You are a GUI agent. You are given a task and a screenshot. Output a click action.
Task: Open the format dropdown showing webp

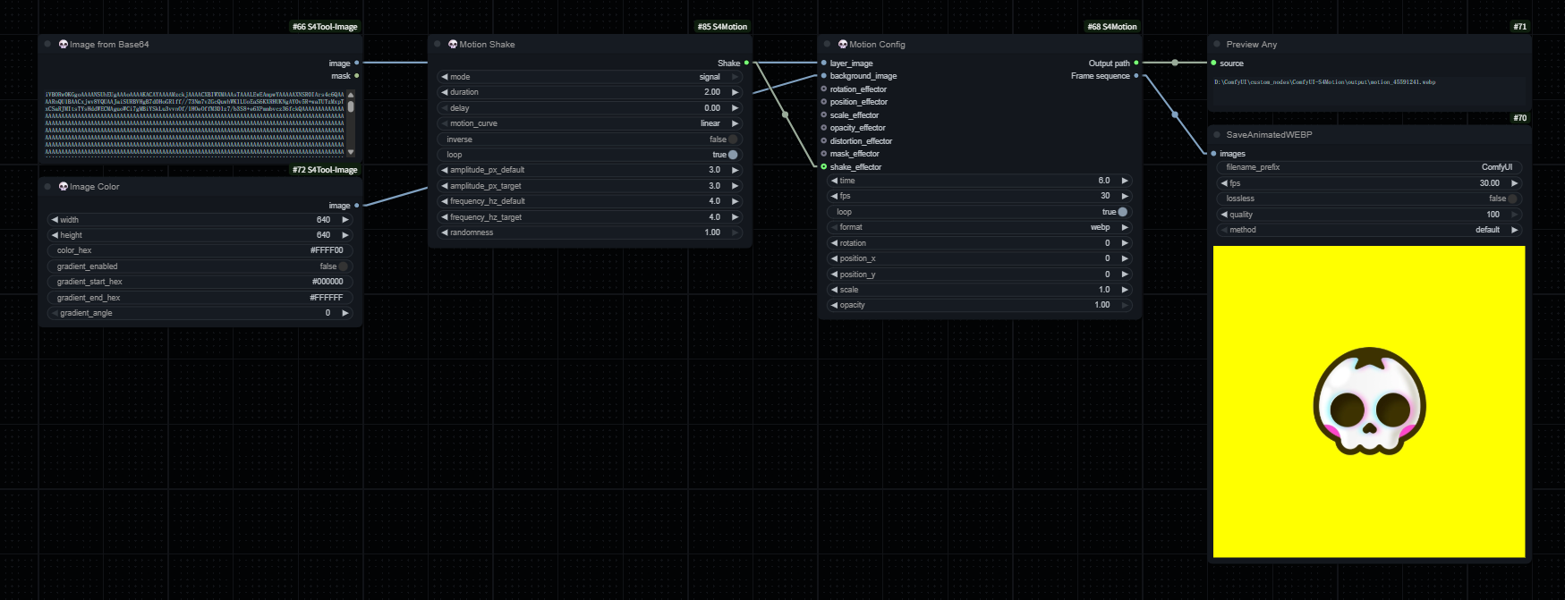click(980, 227)
